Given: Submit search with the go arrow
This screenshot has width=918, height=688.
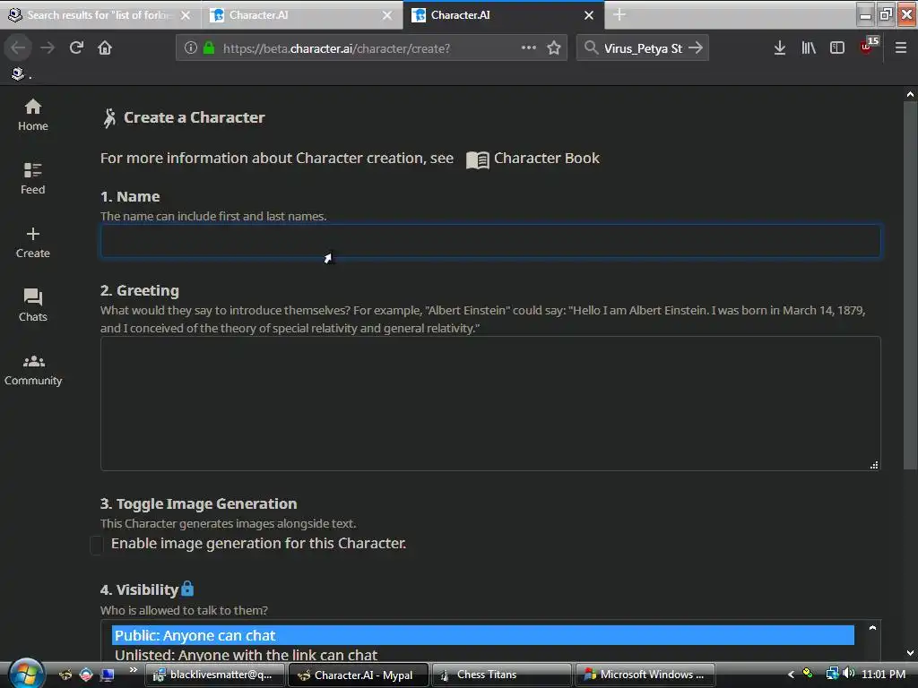Looking at the screenshot, I should 696,48.
